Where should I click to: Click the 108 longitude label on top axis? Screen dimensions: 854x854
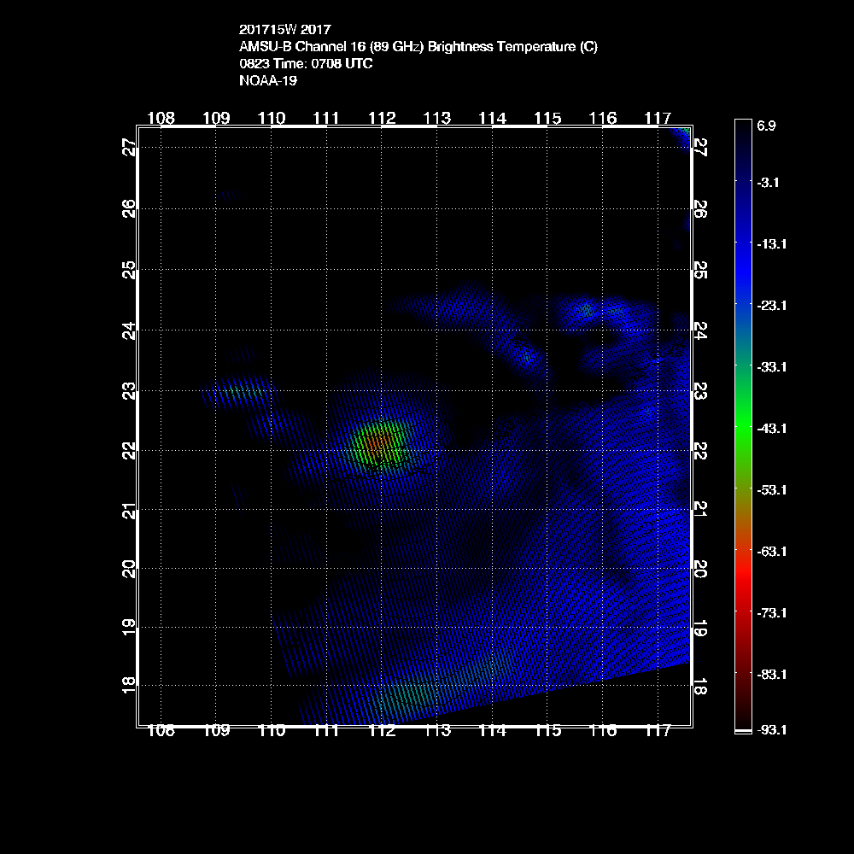pyautogui.click(x=161, y=117)
